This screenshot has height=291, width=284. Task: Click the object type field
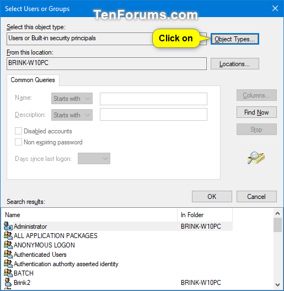106,39
